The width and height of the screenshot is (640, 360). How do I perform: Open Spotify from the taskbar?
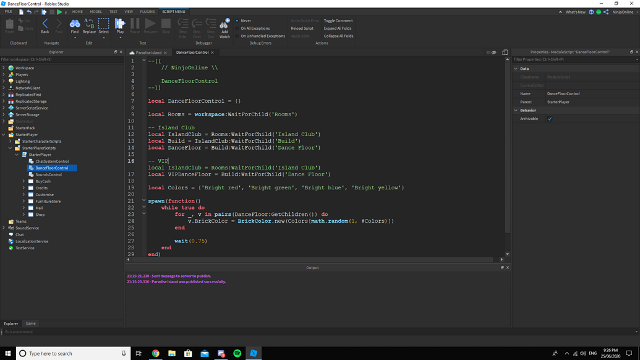(237, 353)
